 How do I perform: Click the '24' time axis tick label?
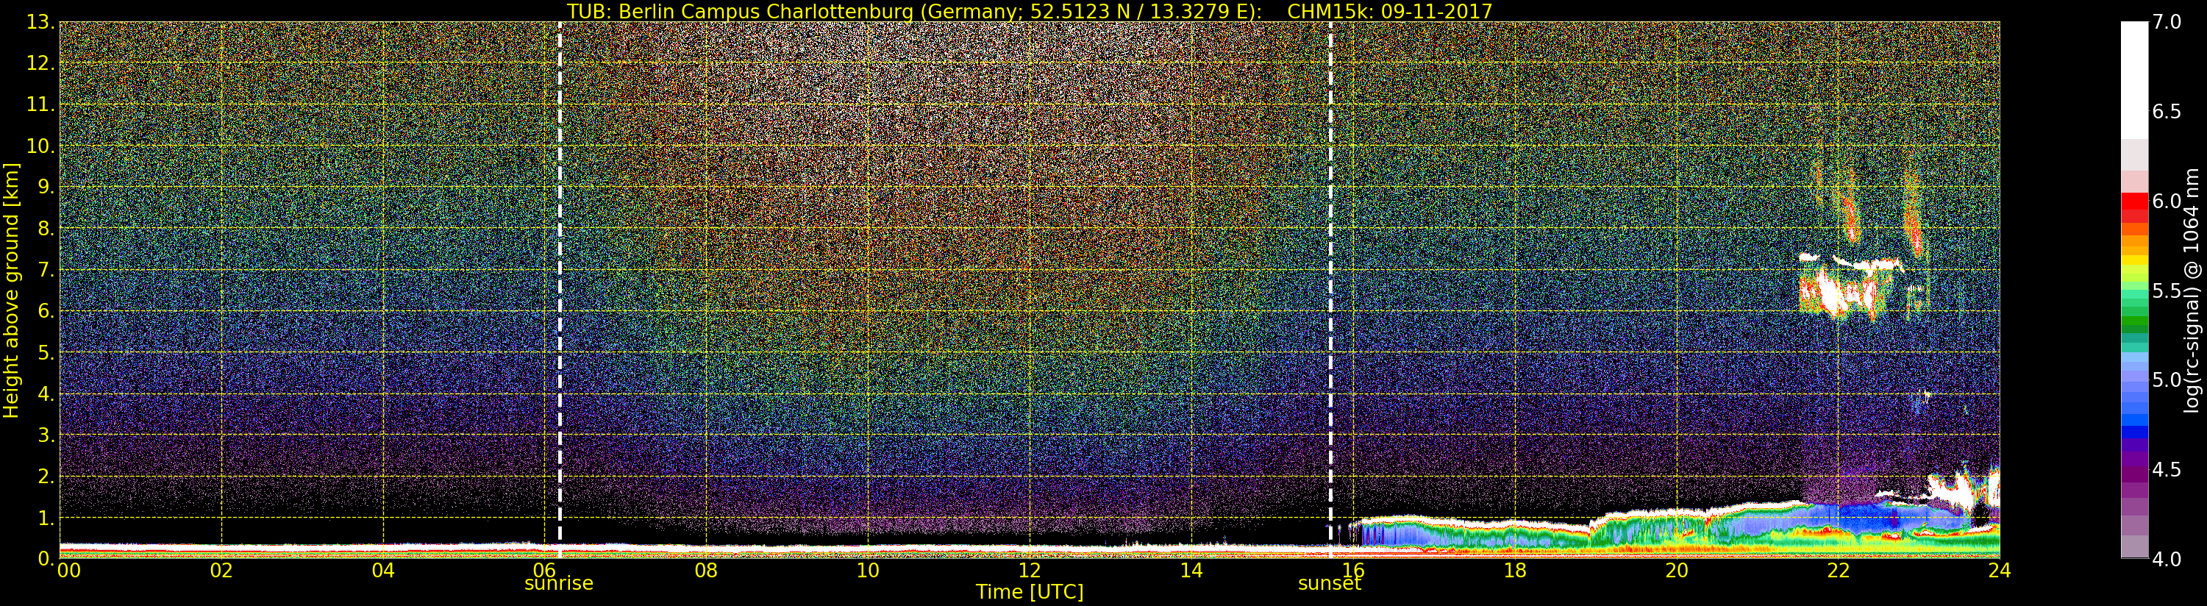point(2000,570)
